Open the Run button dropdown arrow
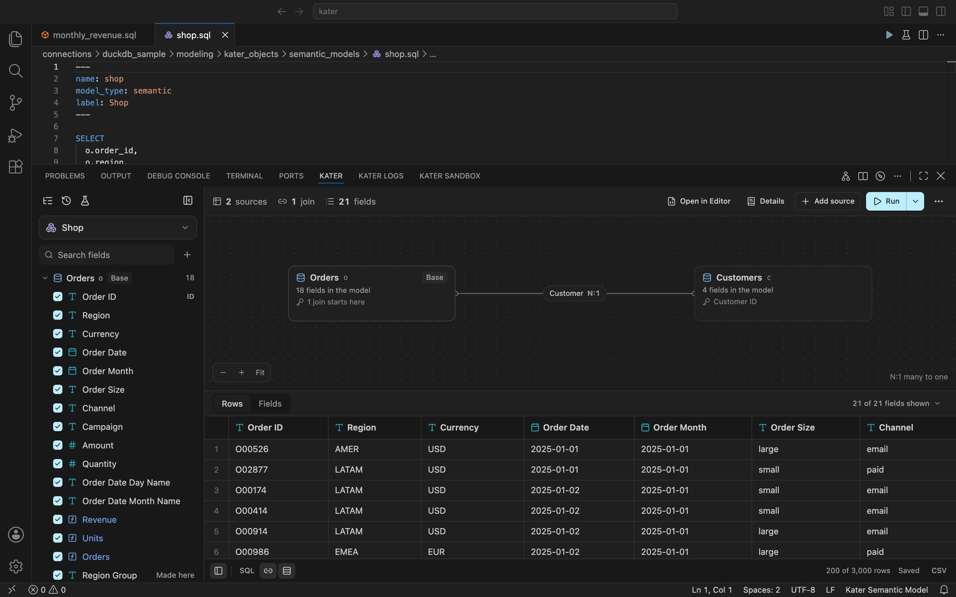The width and height of the screenshot is (956, 597). (915, 201)
